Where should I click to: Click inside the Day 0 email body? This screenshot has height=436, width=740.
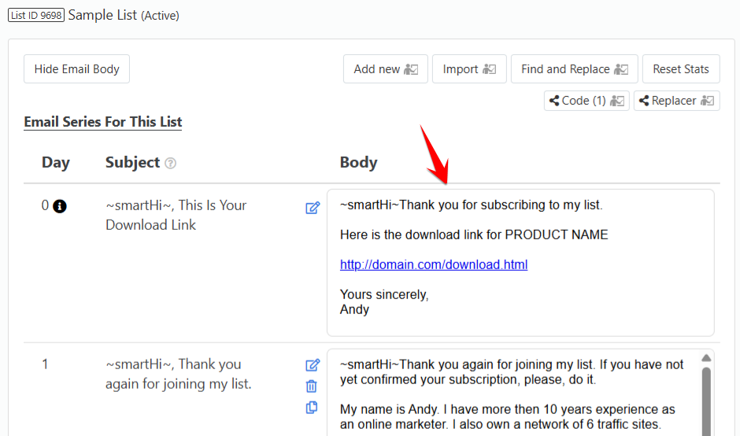(520, 263)
